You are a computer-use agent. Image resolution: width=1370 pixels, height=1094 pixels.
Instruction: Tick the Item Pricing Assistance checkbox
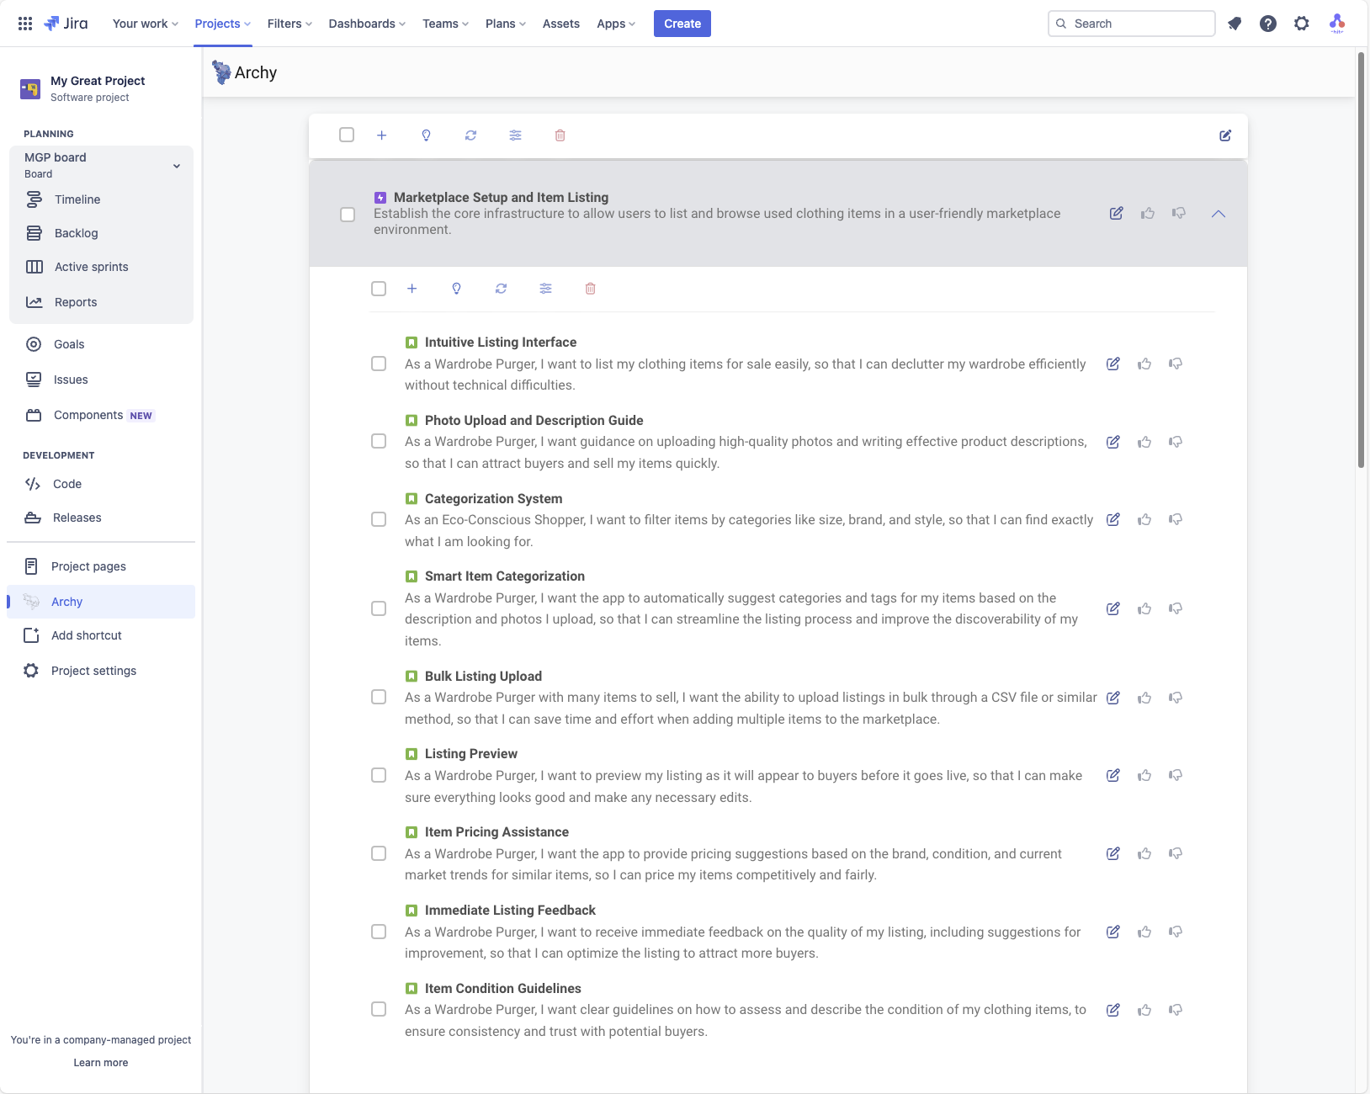379,853
